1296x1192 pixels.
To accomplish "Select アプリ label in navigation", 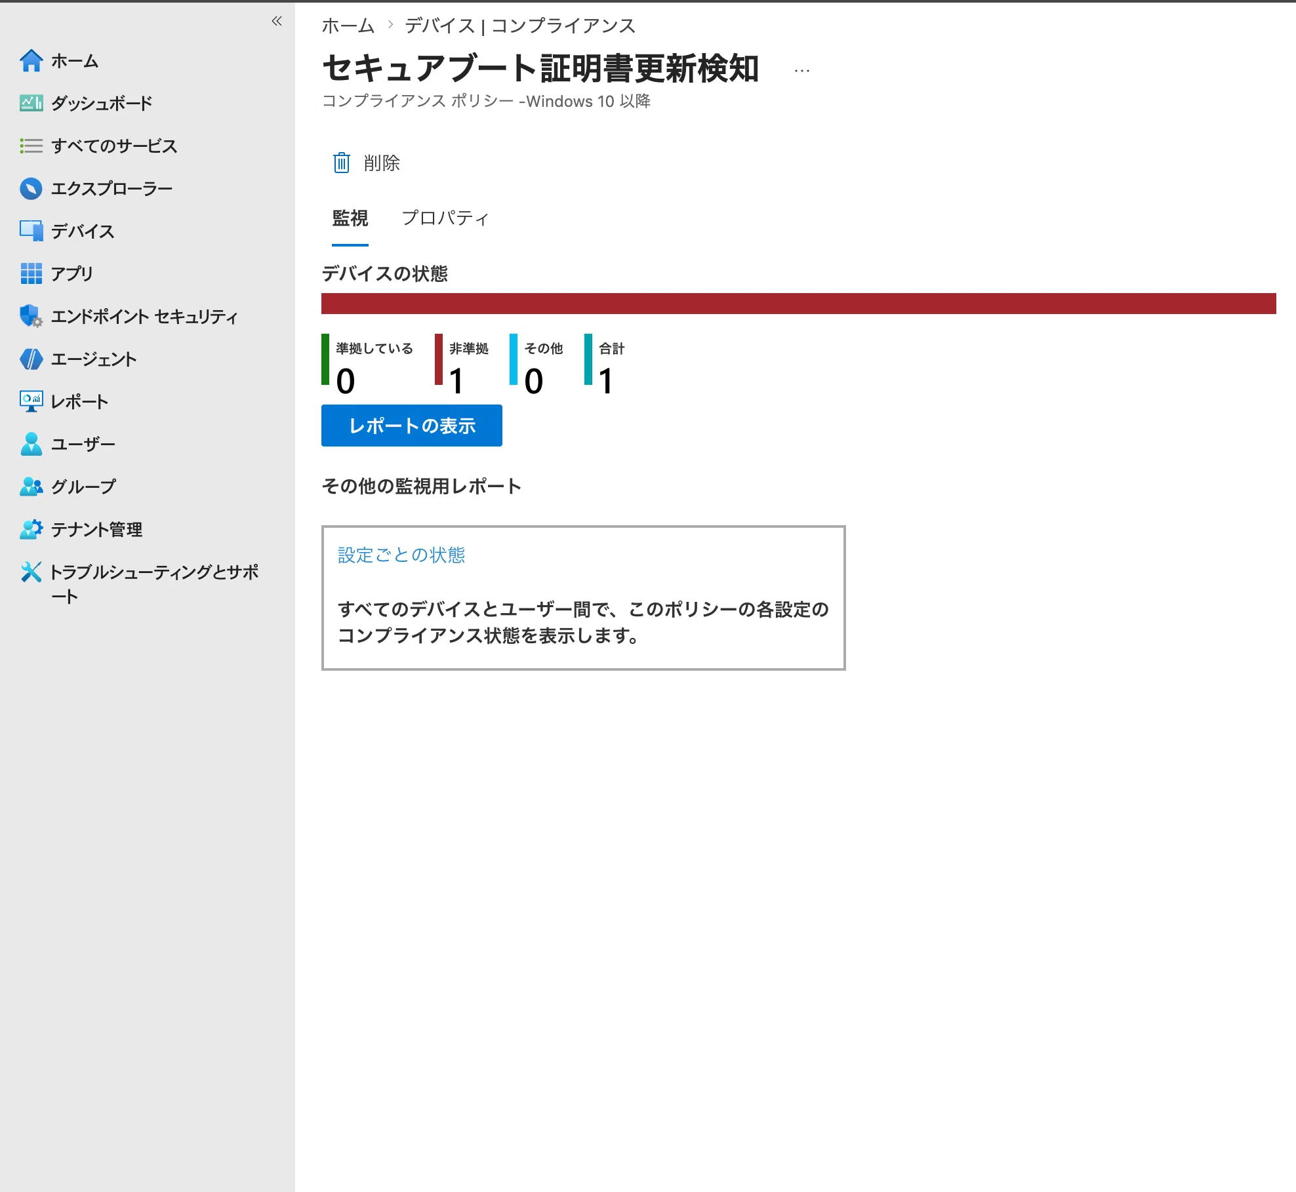I will tap(72, 273).
